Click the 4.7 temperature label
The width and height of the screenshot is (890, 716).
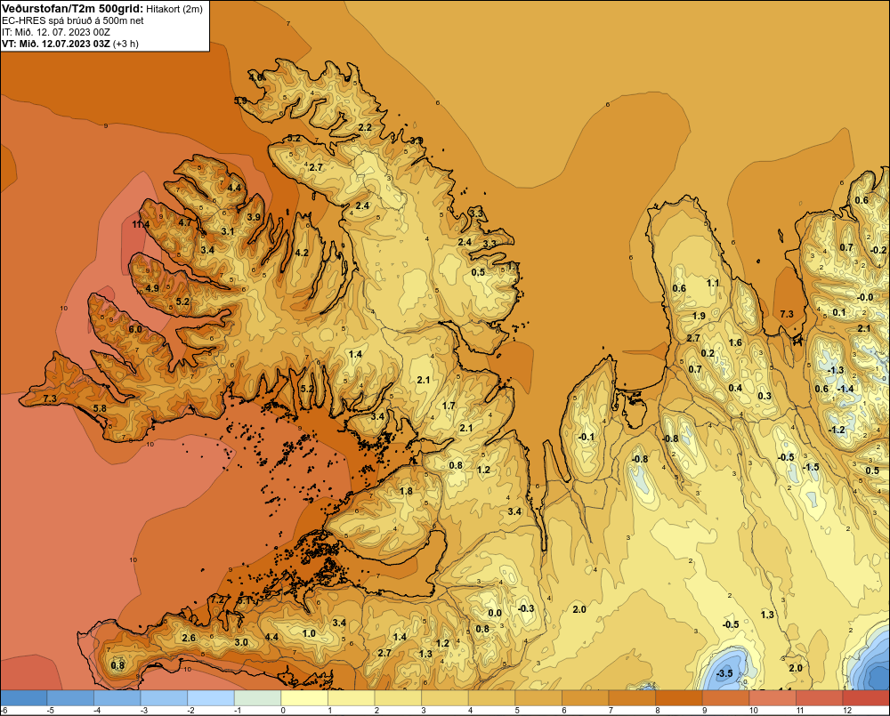coord(185,222)
